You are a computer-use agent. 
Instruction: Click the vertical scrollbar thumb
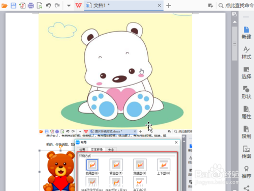click(235, 43)
